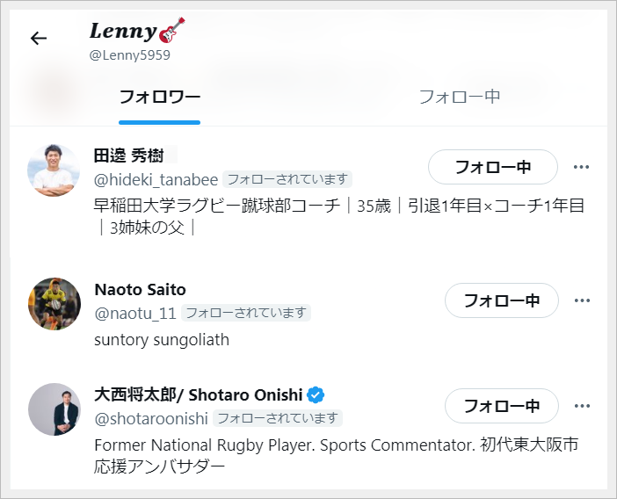Open Shotaro Onishi's profile picture
This screenshot has height=499, width=617.
point(54,409)
